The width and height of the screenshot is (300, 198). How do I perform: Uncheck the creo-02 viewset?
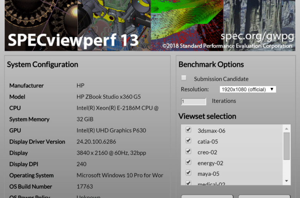pos(188,151)
